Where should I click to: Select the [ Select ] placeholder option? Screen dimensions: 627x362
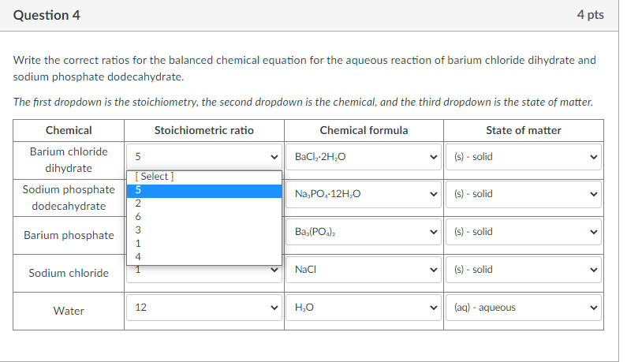point(203,177)
